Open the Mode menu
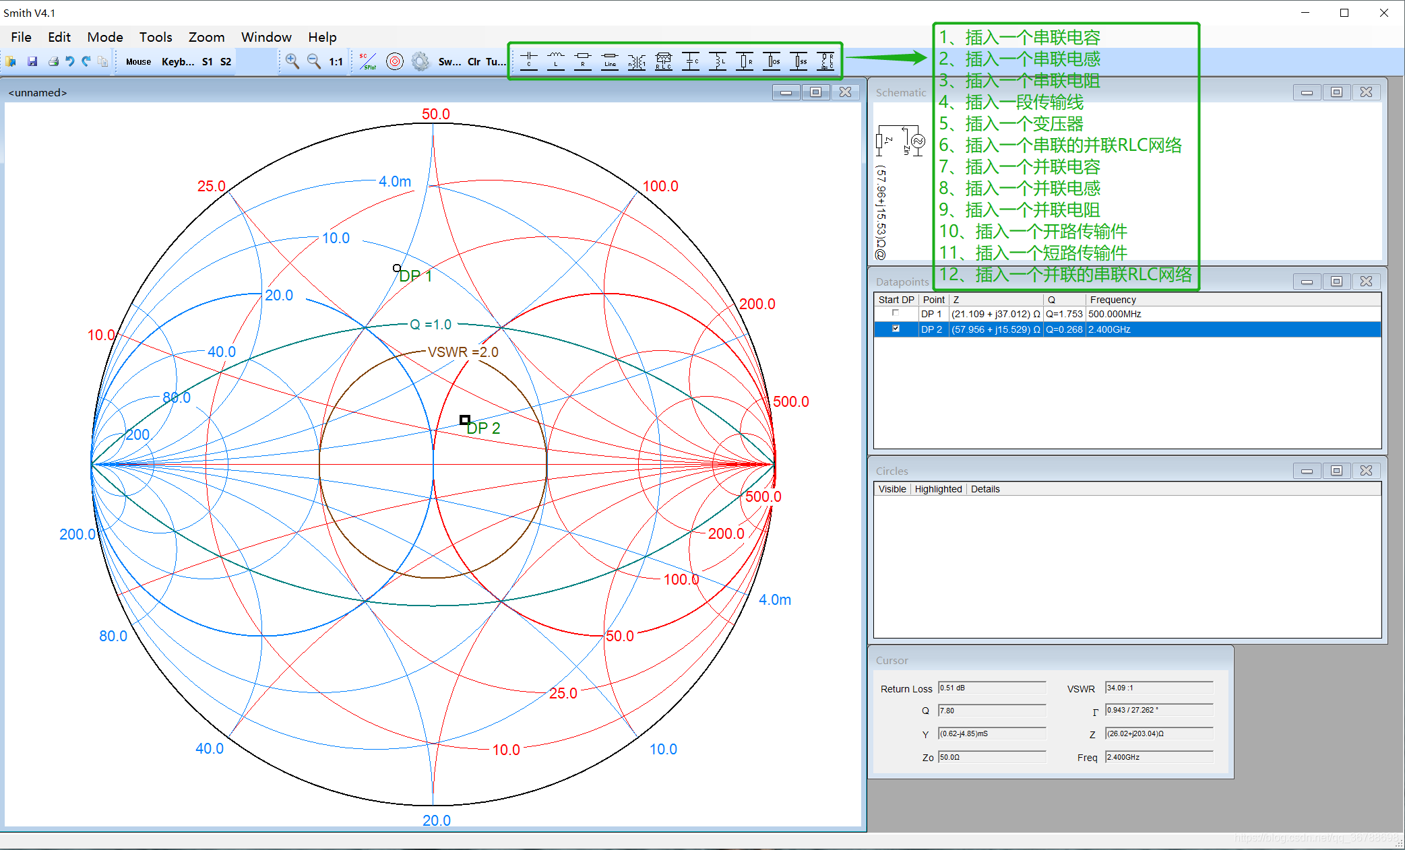The width and height of the screenshot is (1405, 850). pos(105,37)
